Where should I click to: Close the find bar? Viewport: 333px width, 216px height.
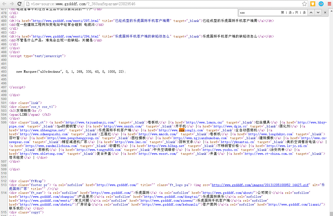[325, 12]
